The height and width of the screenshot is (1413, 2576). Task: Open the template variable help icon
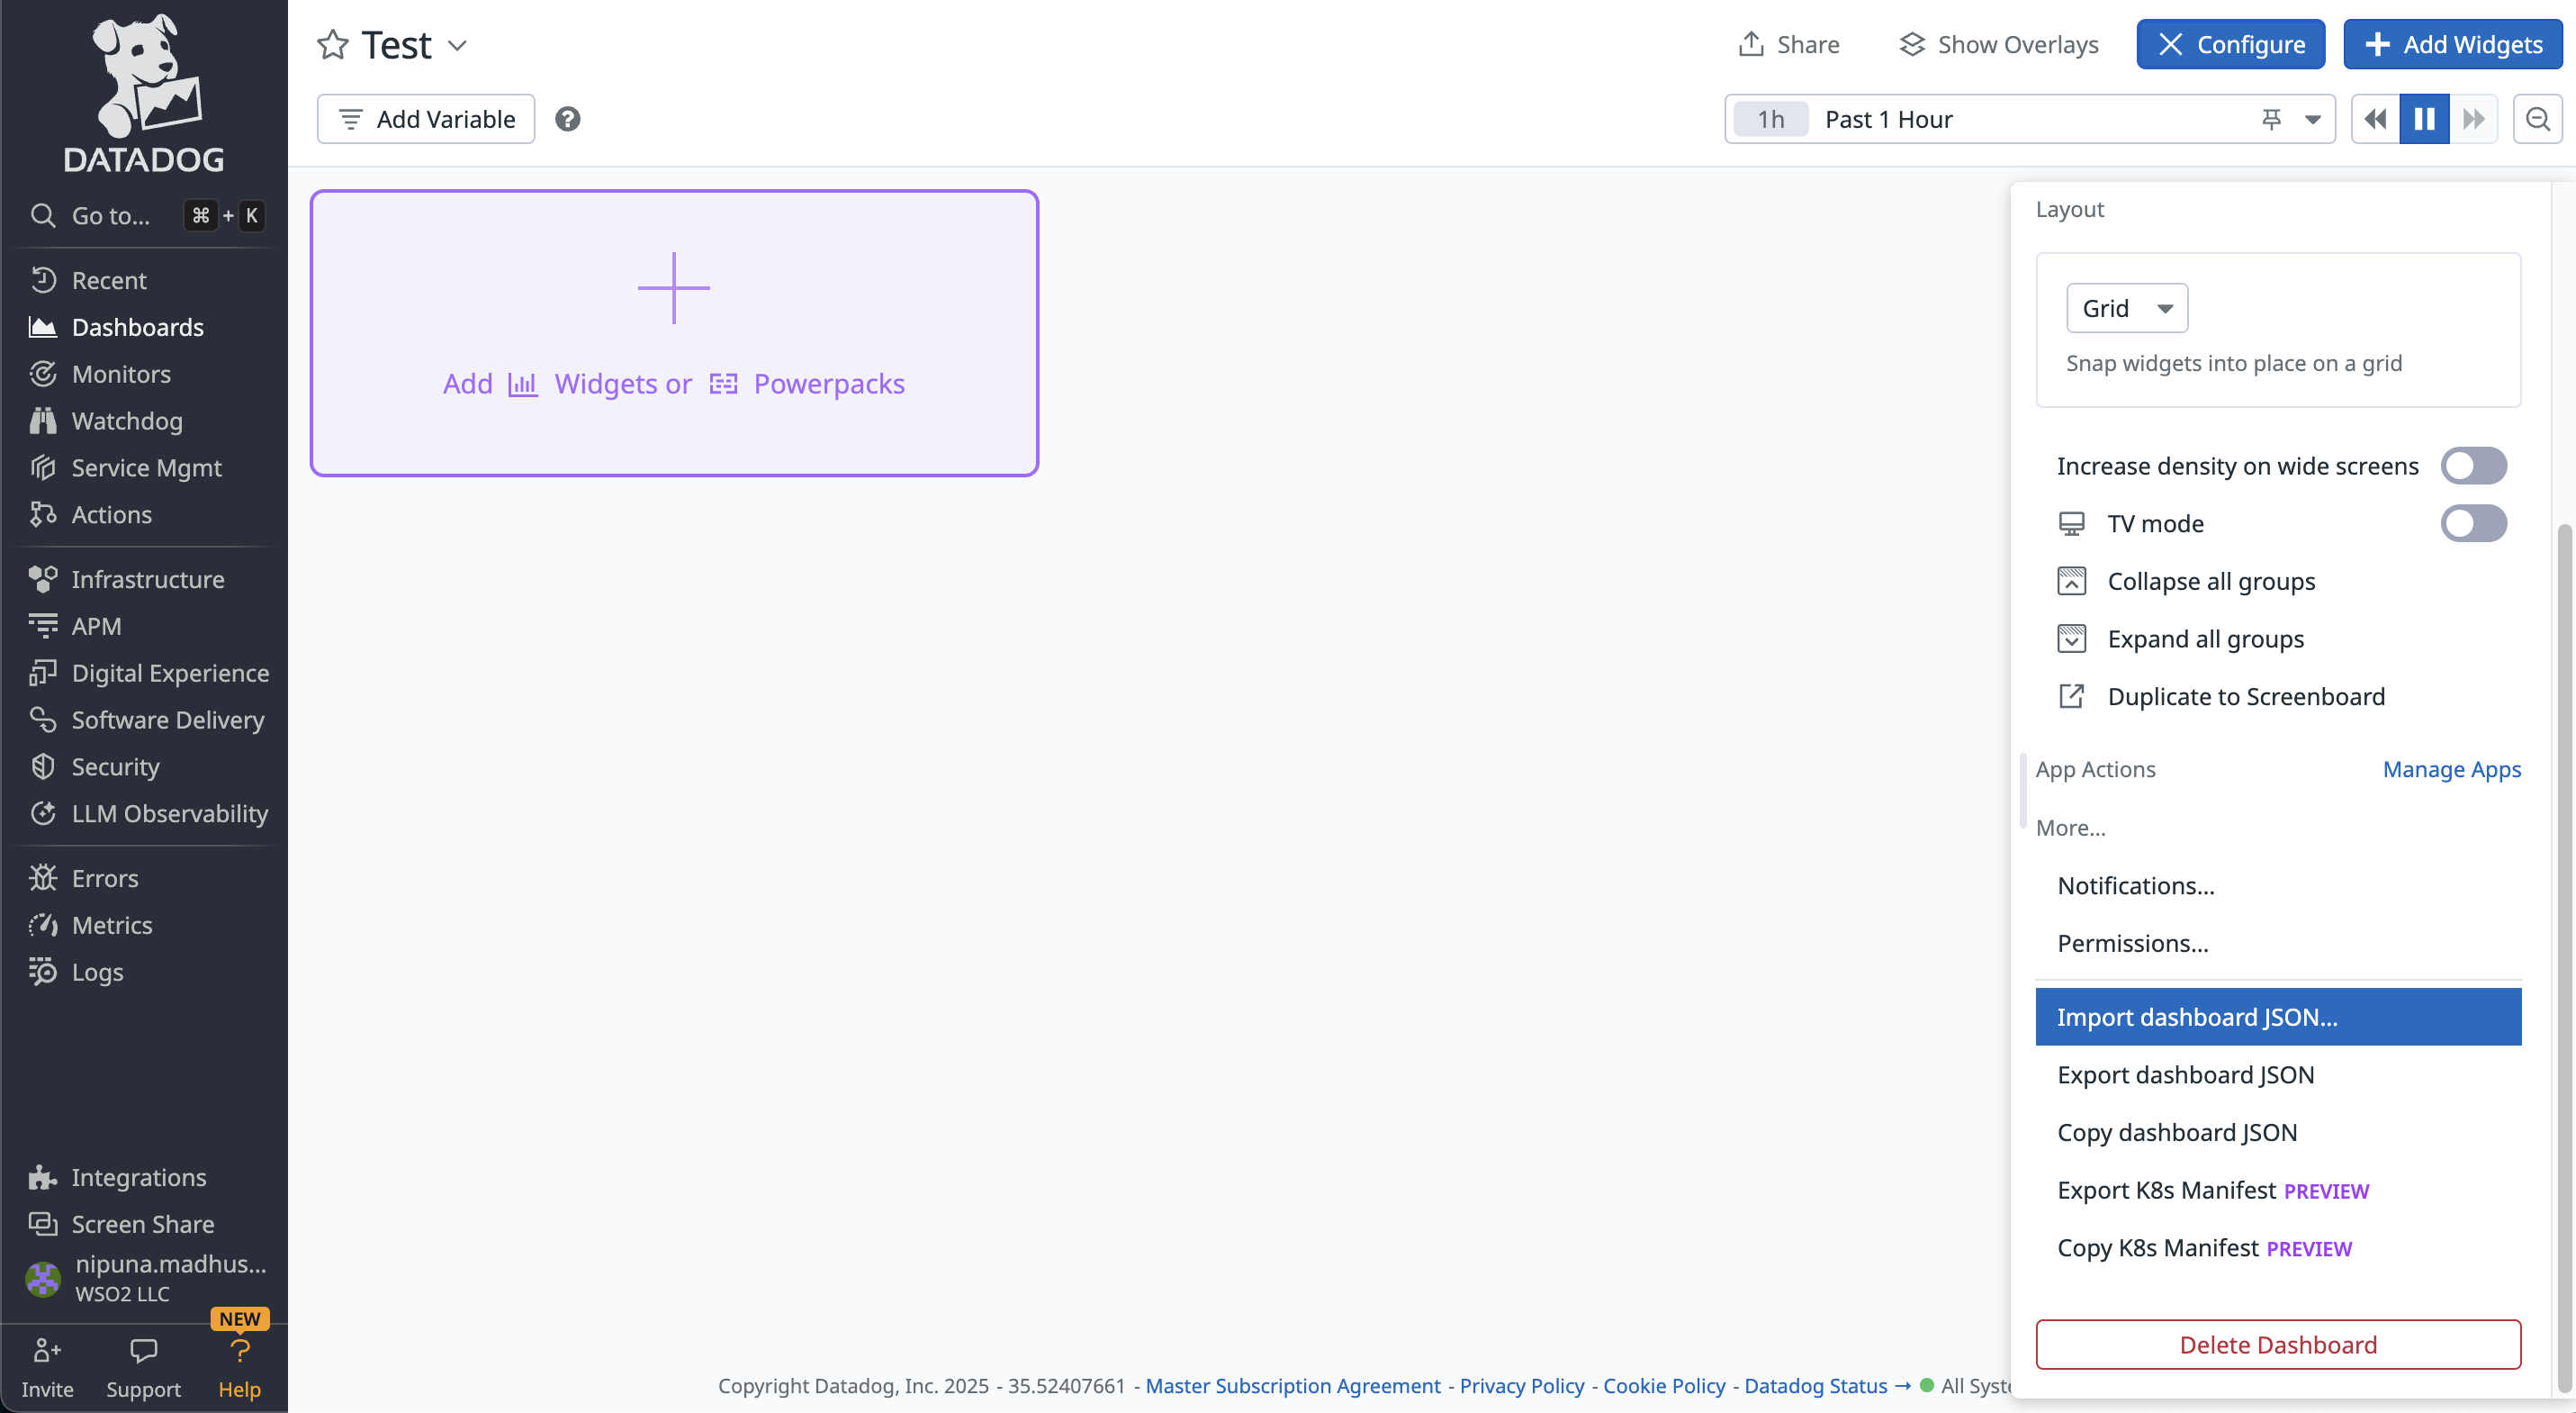pos(568,119)
